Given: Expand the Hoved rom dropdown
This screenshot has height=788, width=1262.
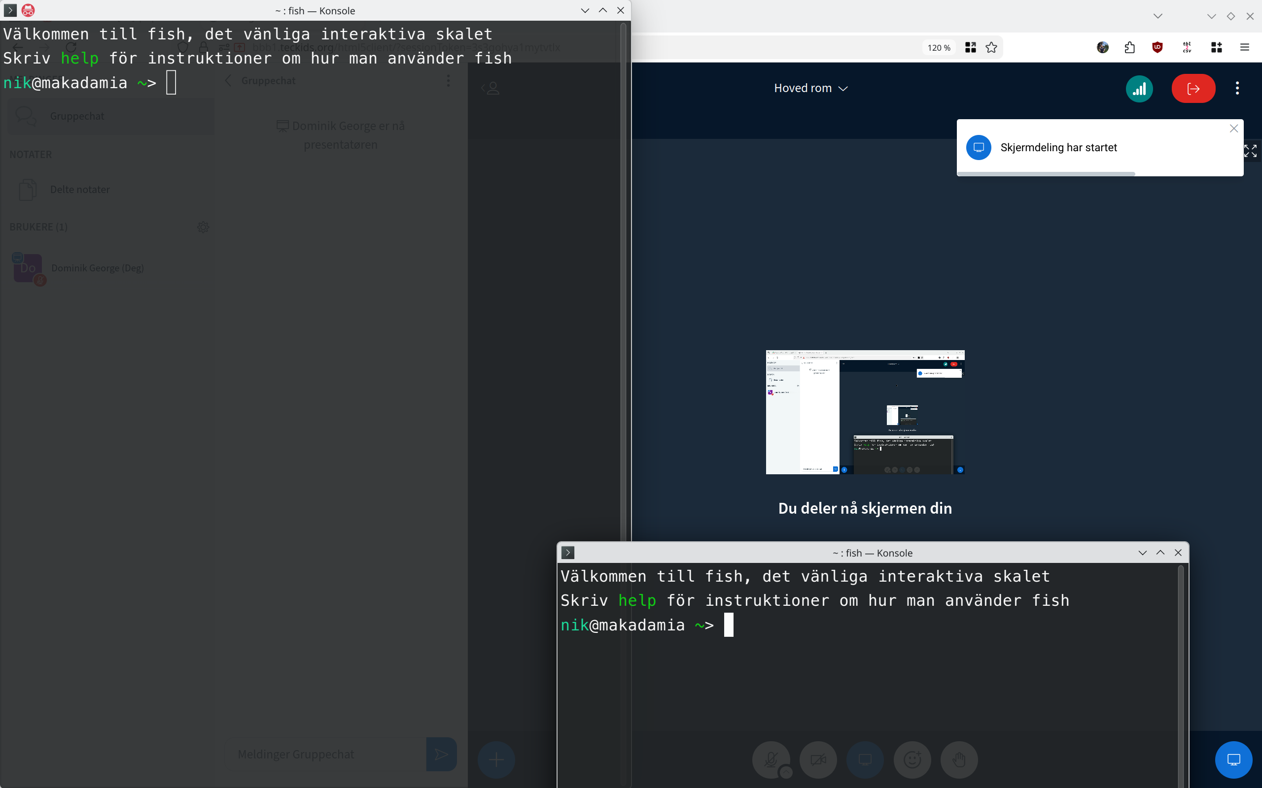Looking at the screenshot, I should coord(811,89).
